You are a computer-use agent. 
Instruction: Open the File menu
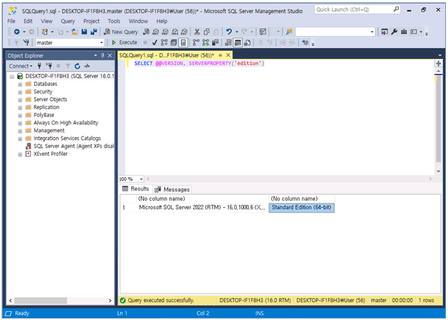coord(11,21)
